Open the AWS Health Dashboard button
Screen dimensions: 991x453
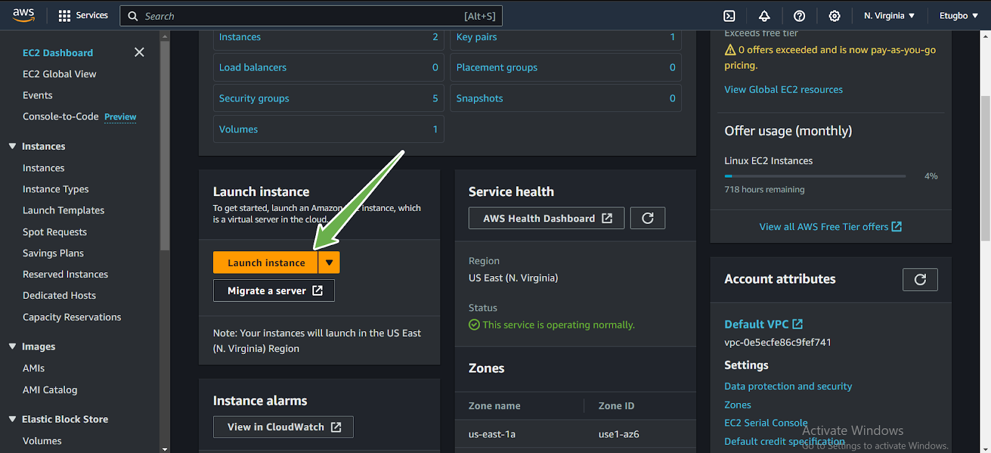(546, 218)
